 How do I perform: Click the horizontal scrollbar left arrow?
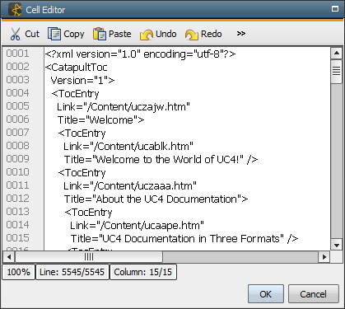click(x=9, y=257)
